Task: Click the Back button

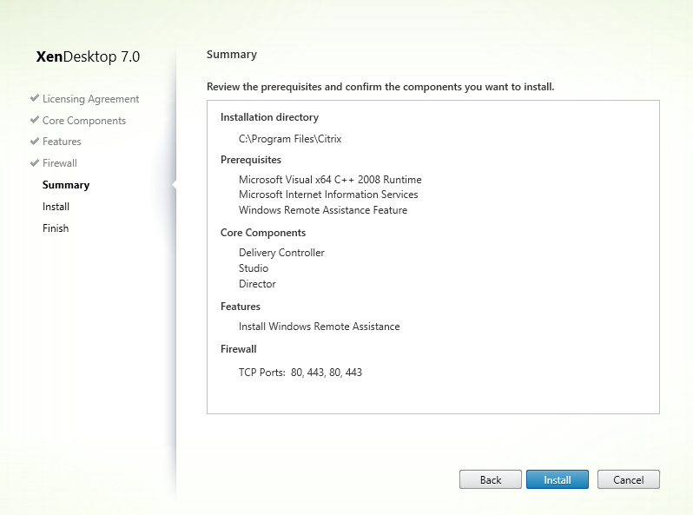Action: tap(491, 479)
